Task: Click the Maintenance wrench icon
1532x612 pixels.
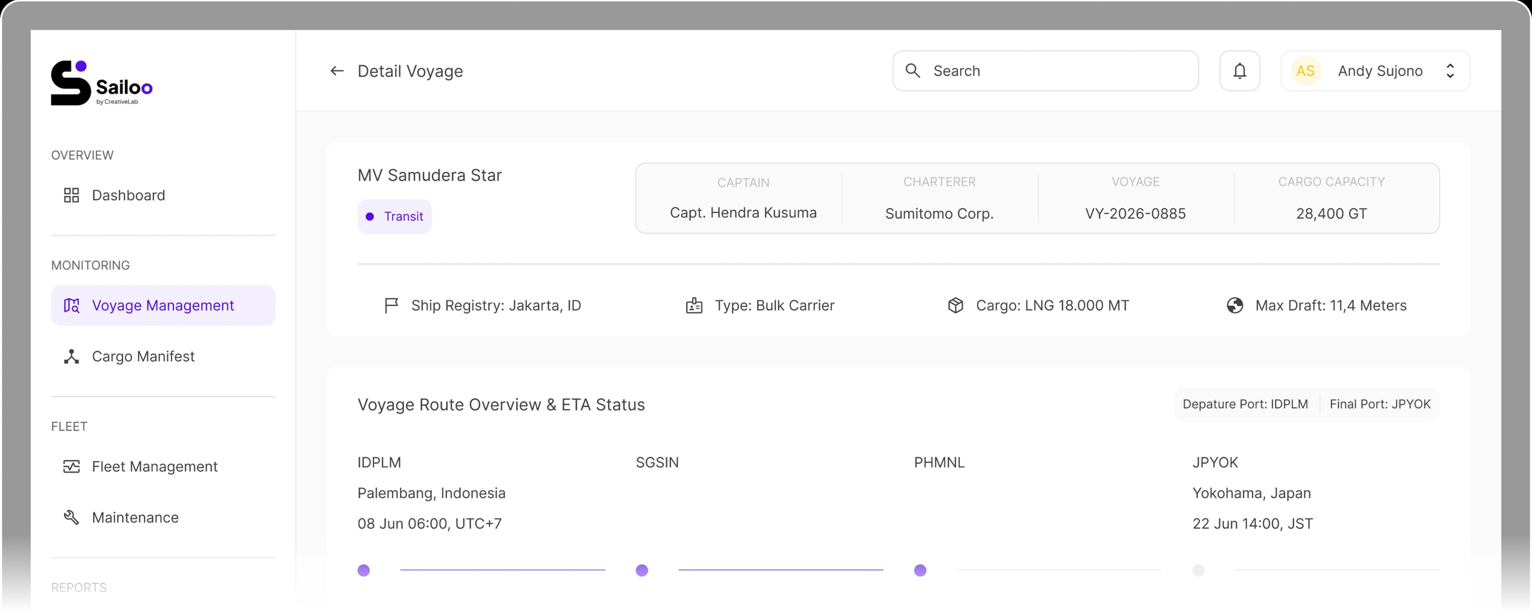Action: tap(71, 518)
